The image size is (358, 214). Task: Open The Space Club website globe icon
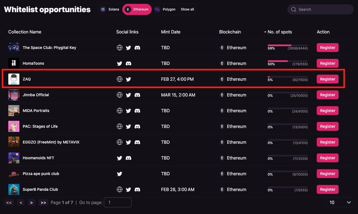[x=120, y=48]
